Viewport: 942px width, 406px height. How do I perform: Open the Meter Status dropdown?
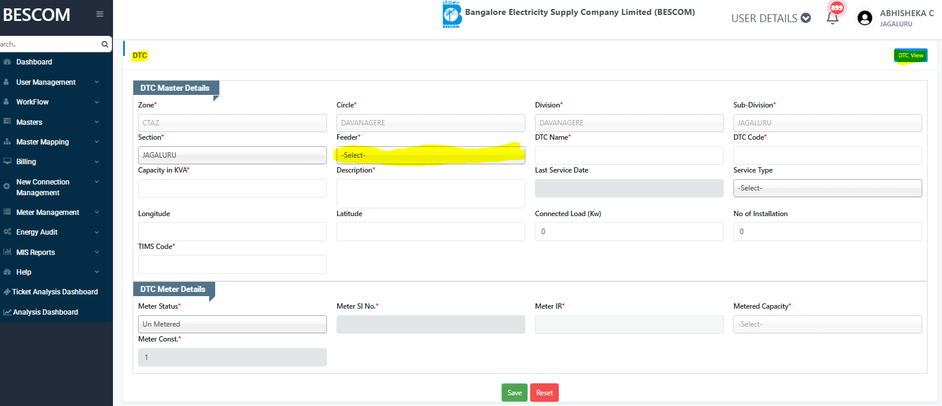point(233,324)
